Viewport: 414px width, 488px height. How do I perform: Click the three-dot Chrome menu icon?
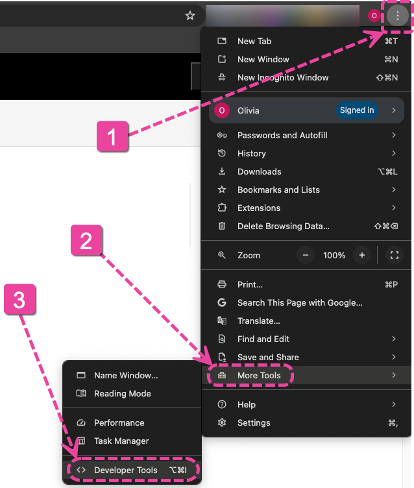coord(398,16)
